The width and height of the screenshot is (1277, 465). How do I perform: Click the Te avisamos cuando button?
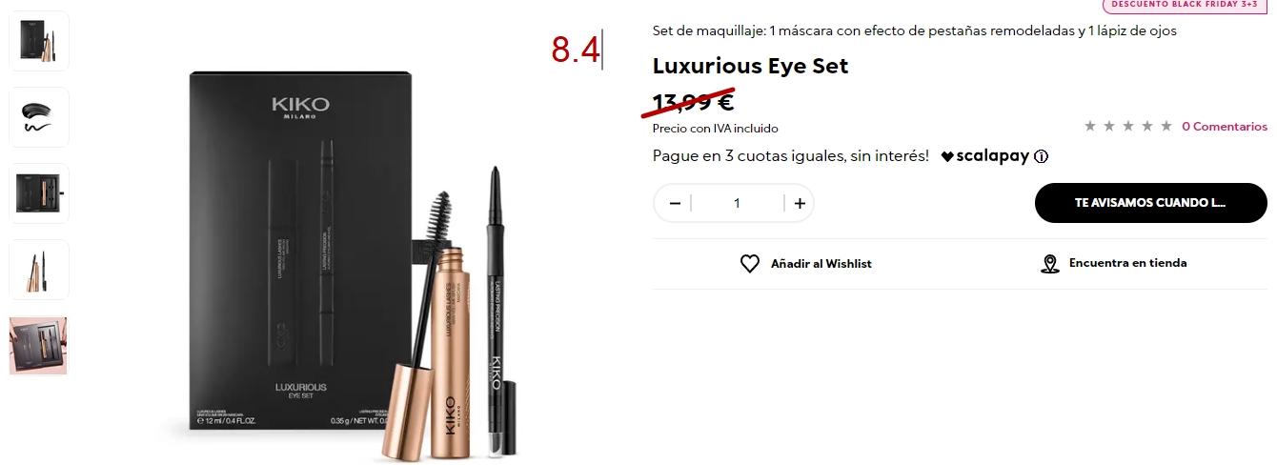[x=1151, y=203]
